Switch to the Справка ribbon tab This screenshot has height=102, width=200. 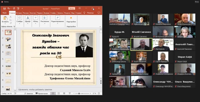click(x=78, y=13)
